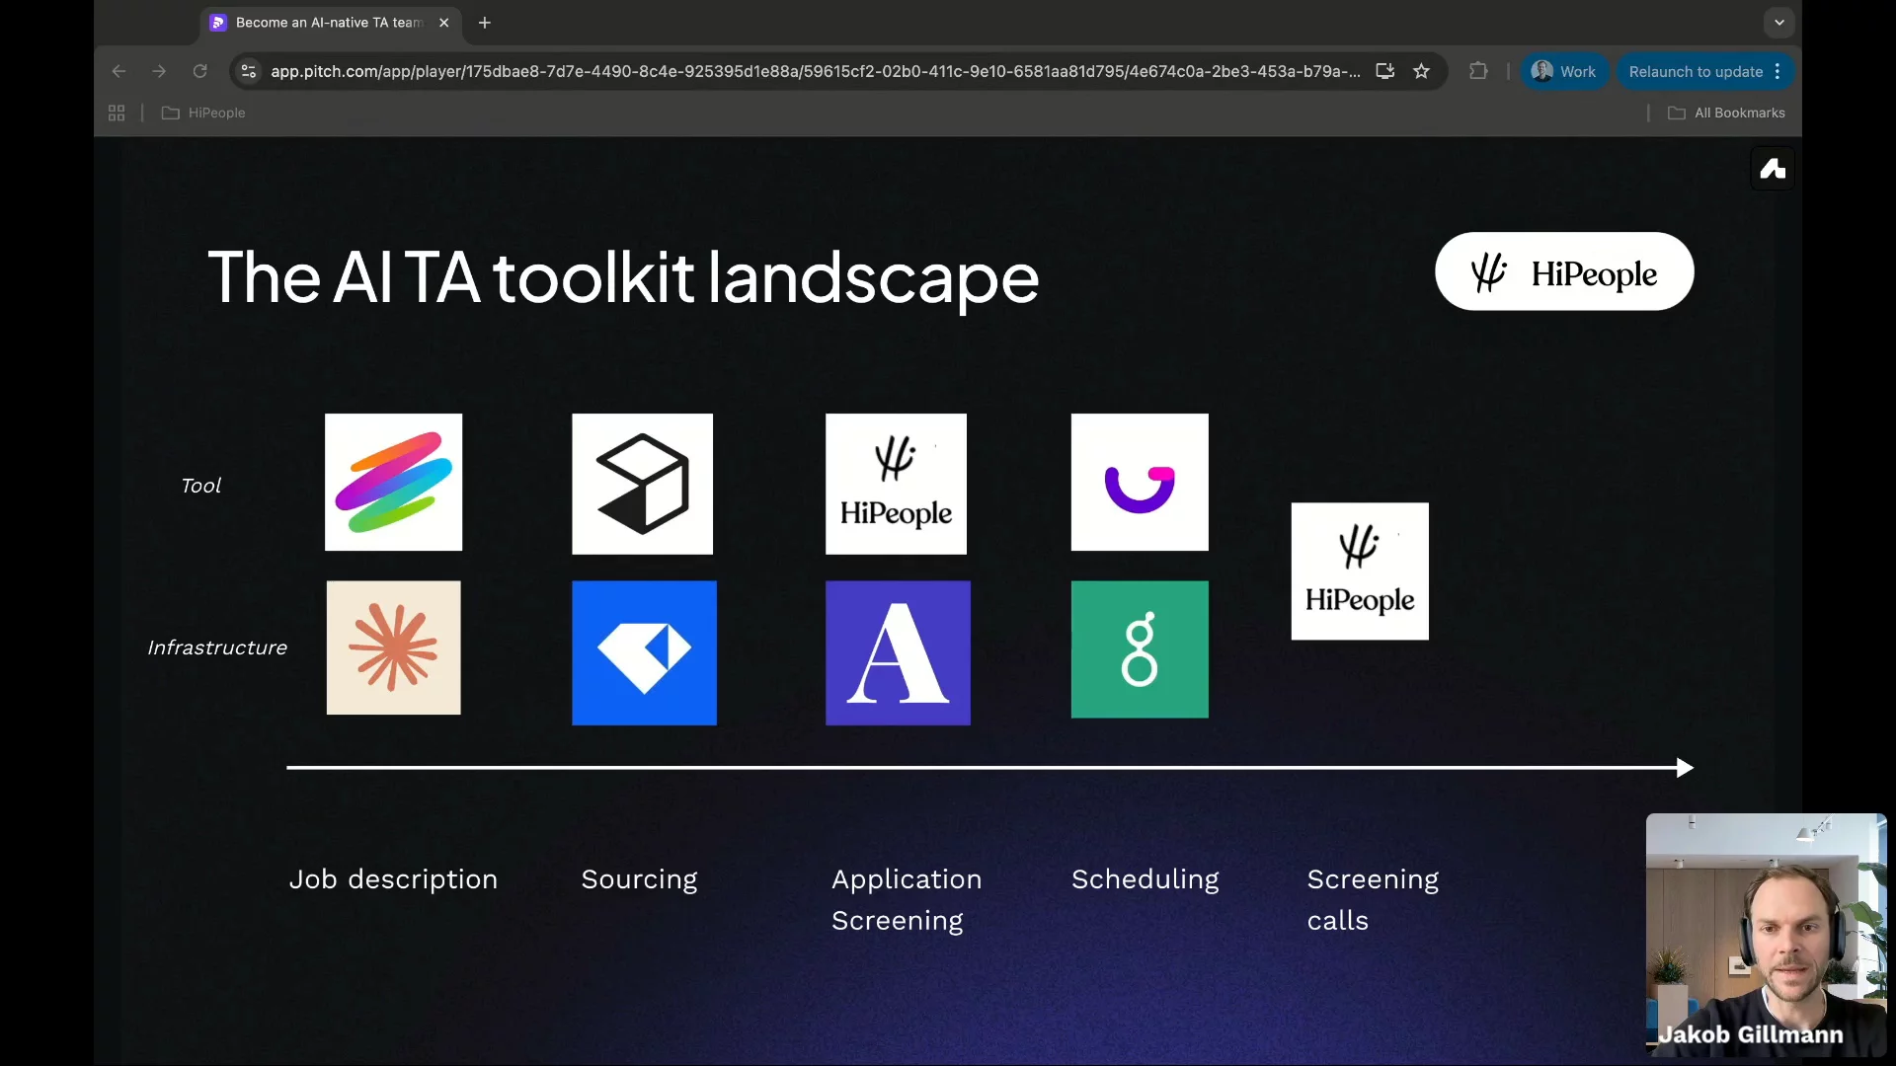Select the 'Become an AI-native TA team' tab

(x=330, y=23)
